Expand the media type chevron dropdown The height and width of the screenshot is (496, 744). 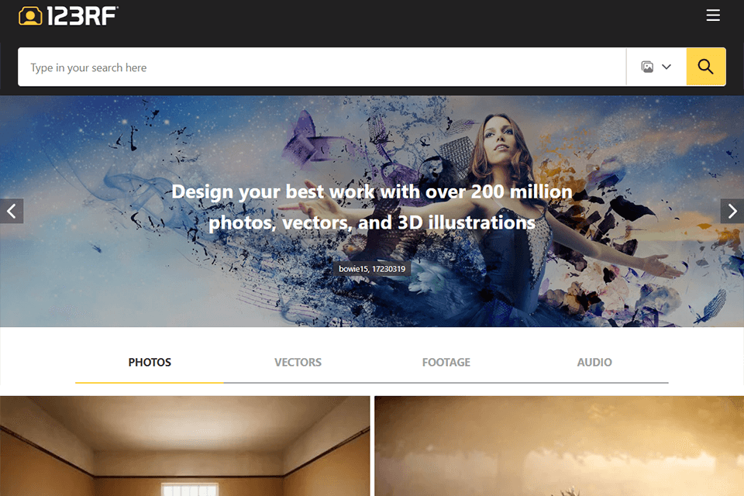666,67
